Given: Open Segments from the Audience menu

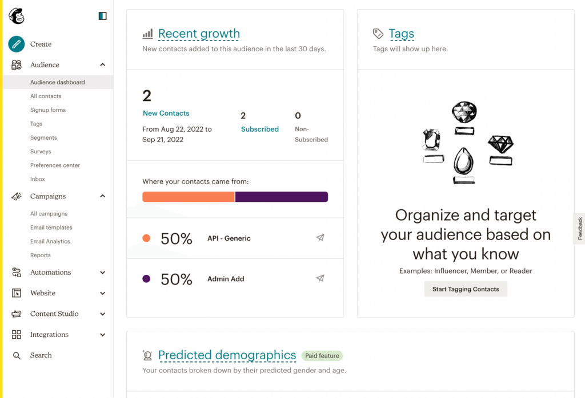Looking at the screenshot, I should (44, 137).
